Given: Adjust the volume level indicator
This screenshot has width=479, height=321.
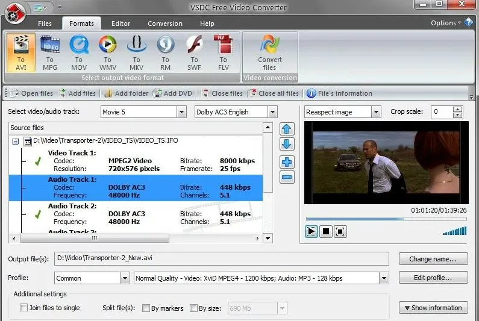Looking at the screenshot, I should (454, 231).
